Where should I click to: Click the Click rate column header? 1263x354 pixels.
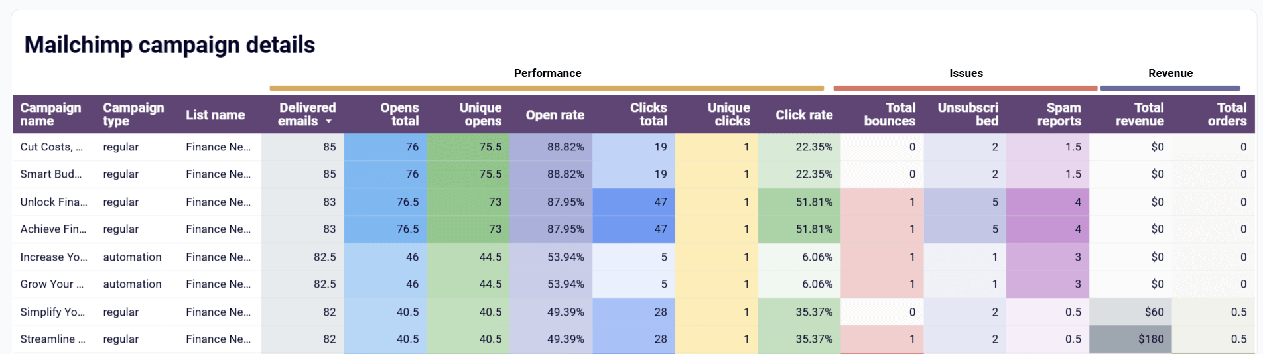804,115
